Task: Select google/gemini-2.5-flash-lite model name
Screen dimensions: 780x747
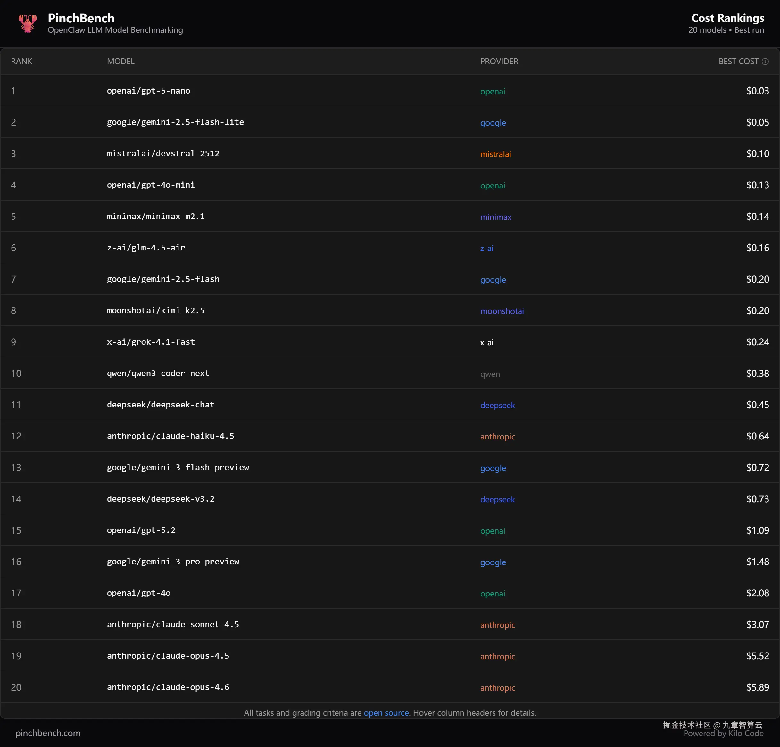Action: click(x=175, y=122)
